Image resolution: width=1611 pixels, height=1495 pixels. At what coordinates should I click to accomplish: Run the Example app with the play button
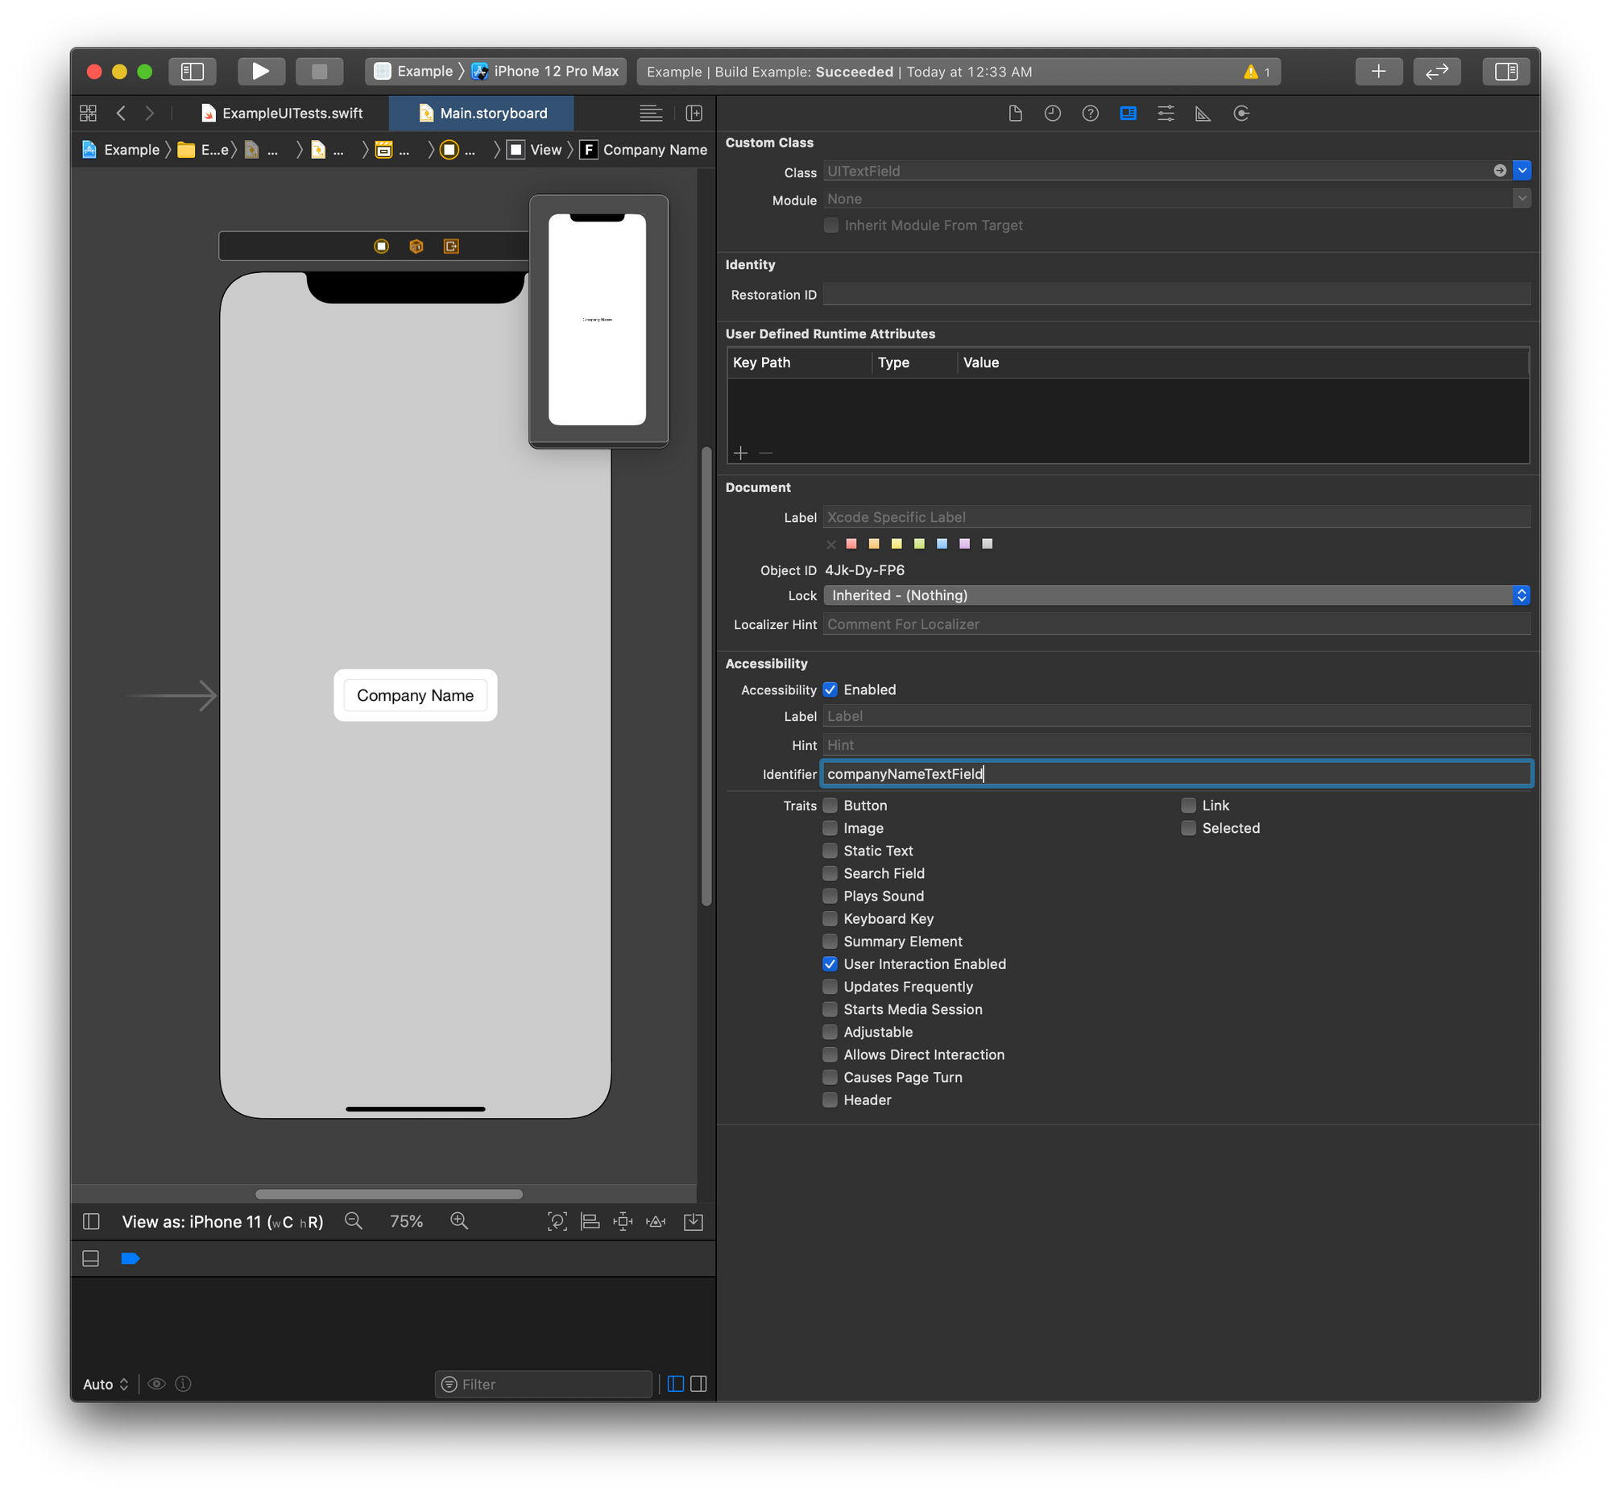[260, 71]
